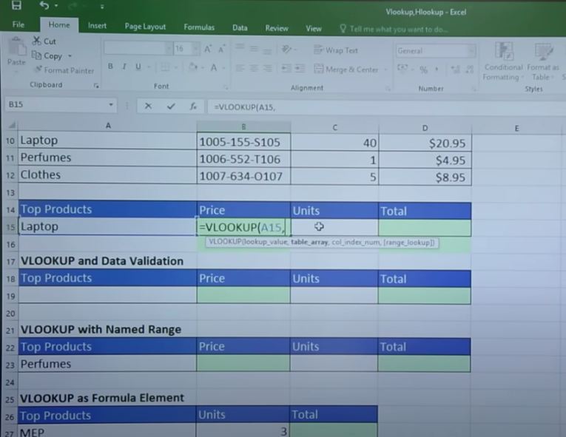Select row 12 header
Image resolution: width=566 pixels, height=437 pixels.
(x=10, y=176)
